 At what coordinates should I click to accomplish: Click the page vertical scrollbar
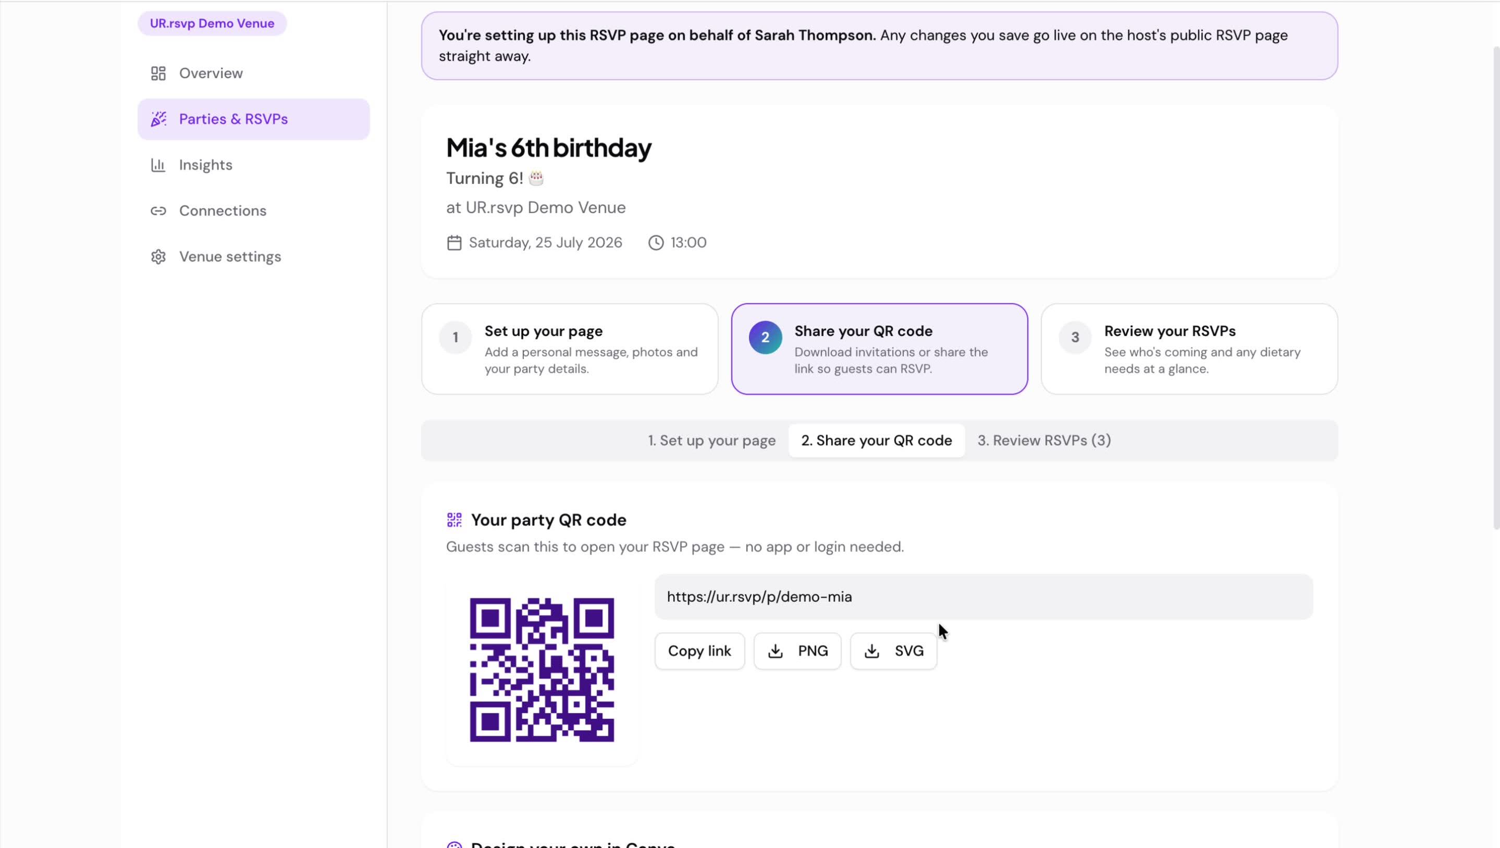point(1495,288)
